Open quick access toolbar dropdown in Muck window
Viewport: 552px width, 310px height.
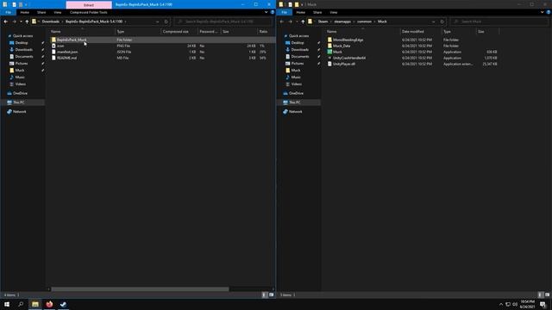(302, 4)
